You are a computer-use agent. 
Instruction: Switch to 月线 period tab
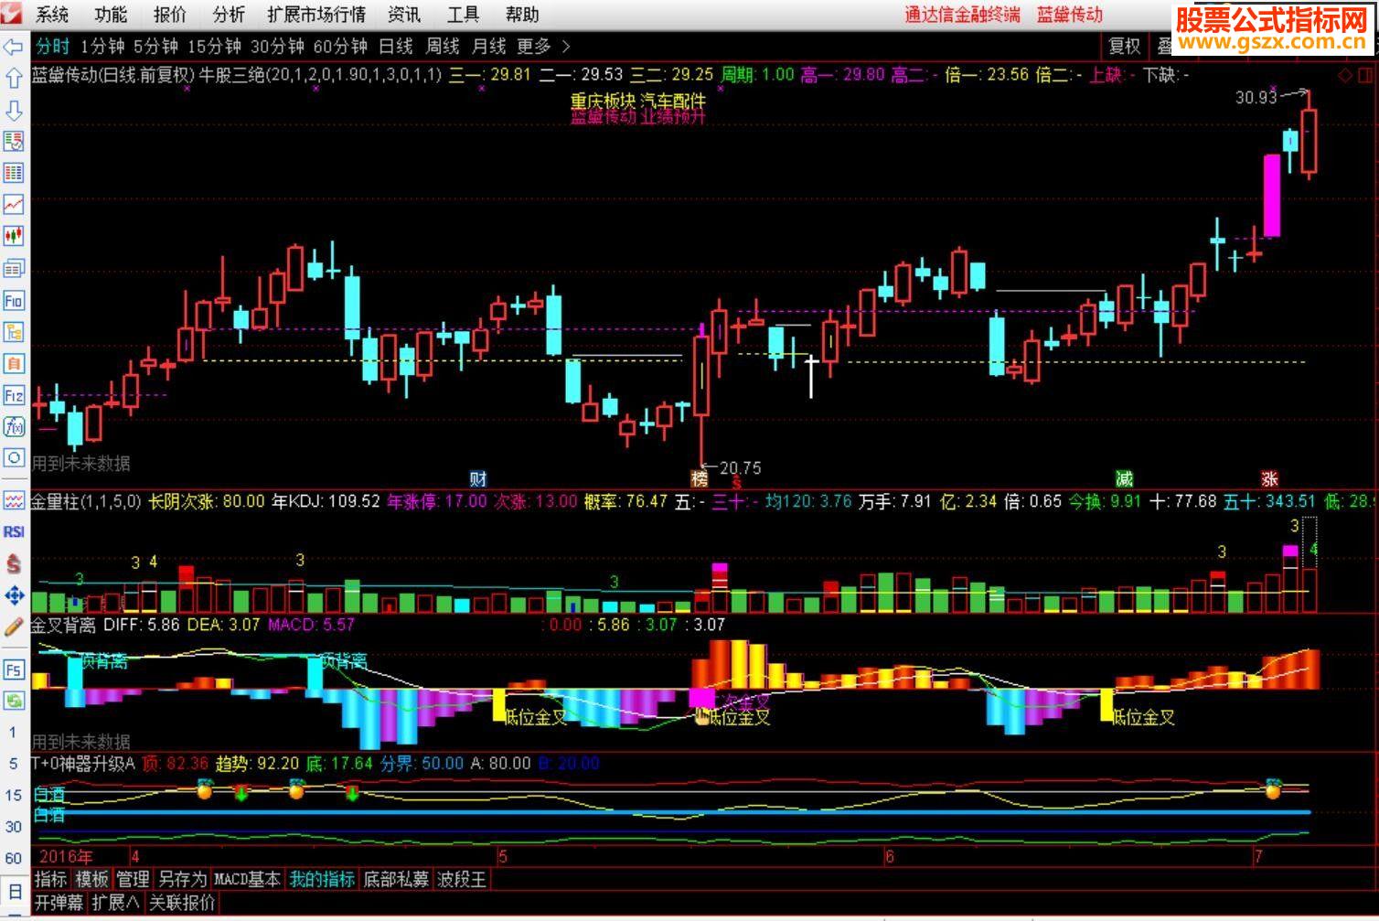click(489, 47)
